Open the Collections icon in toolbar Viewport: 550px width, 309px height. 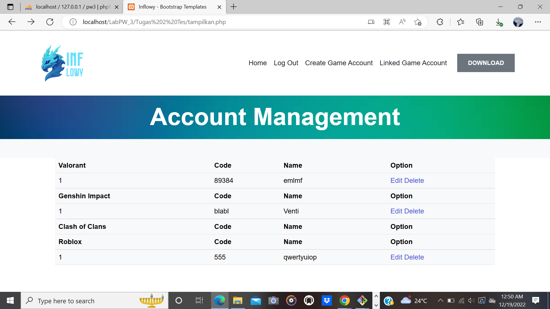tap(480, 22)
